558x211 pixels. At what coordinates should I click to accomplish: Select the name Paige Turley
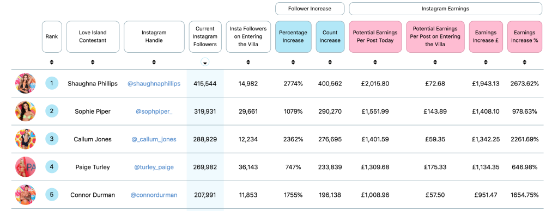(93, 167)
